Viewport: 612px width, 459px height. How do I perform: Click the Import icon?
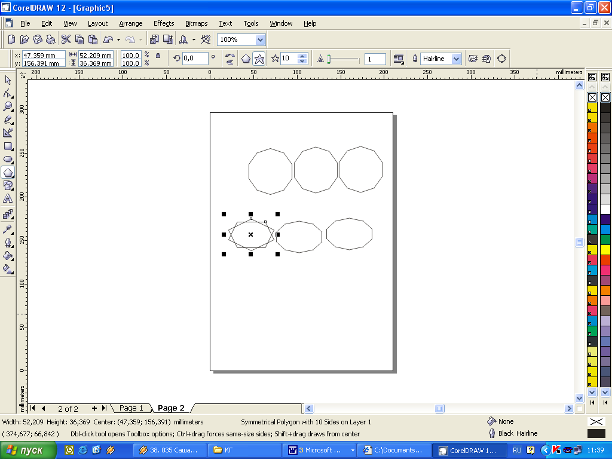tap(154, 39)
